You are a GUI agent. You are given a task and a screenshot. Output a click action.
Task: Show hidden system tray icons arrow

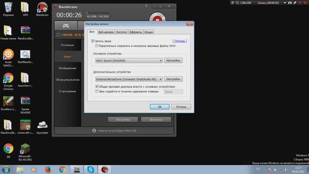(x=264, y=170)
